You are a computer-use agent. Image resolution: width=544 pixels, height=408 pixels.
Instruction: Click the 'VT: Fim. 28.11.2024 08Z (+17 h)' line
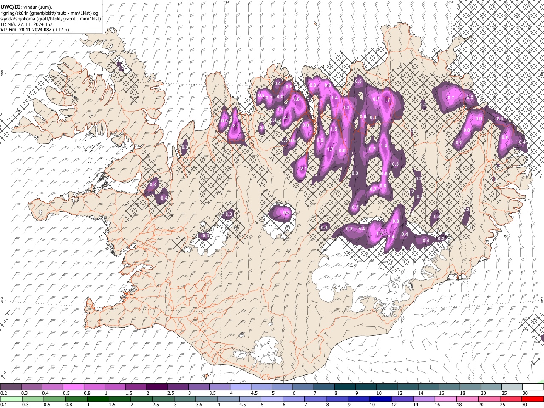coord(35,29)
